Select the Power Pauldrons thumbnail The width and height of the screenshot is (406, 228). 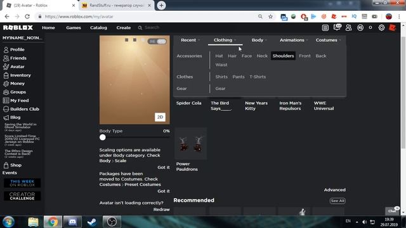191,144
